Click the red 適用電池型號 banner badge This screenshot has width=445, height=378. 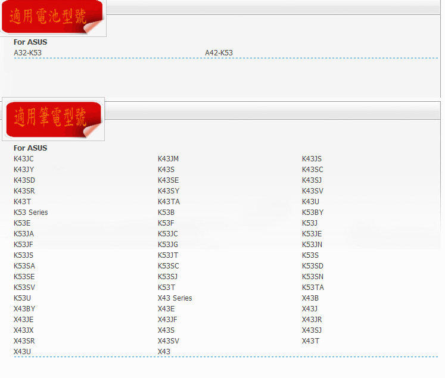click(x=53, y=17)
